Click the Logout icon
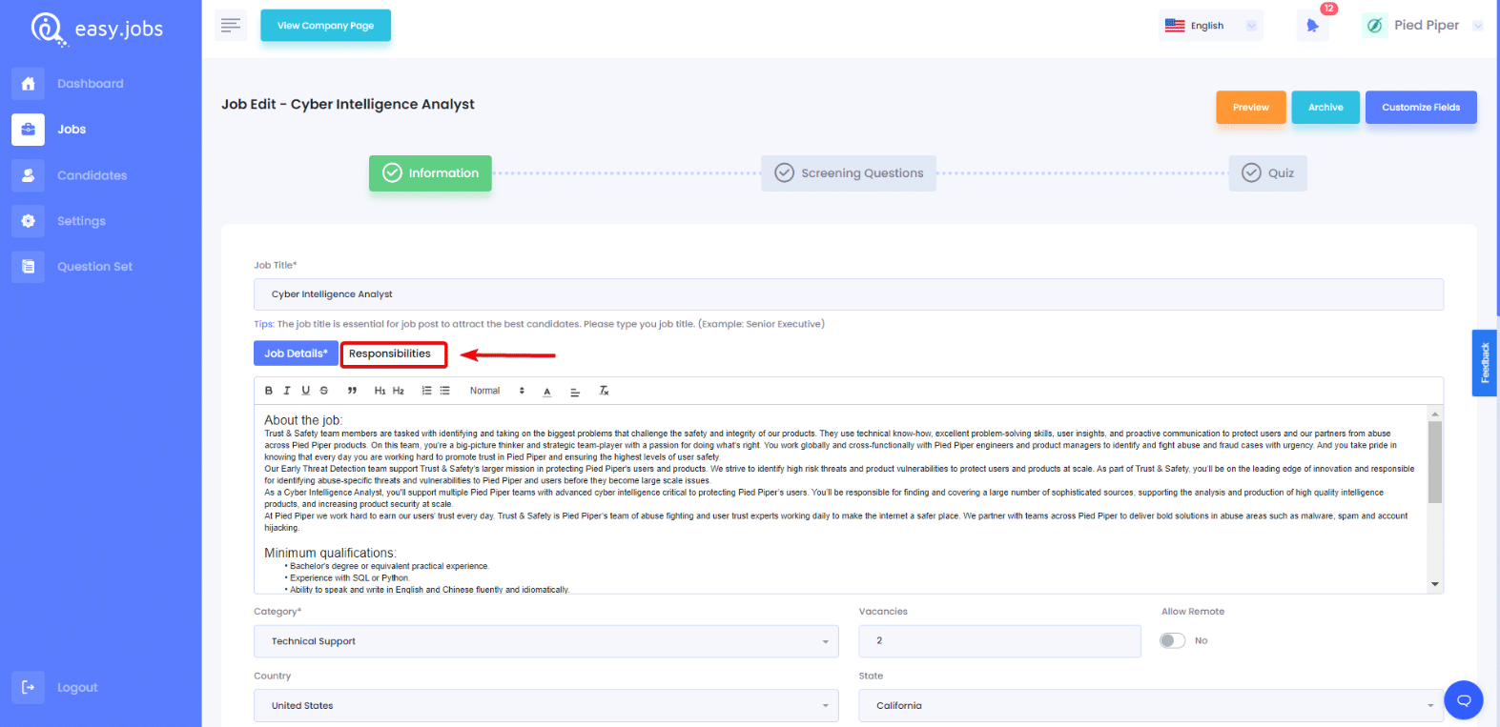Viewport: 1500px width, 727px height. pos(28,688)
